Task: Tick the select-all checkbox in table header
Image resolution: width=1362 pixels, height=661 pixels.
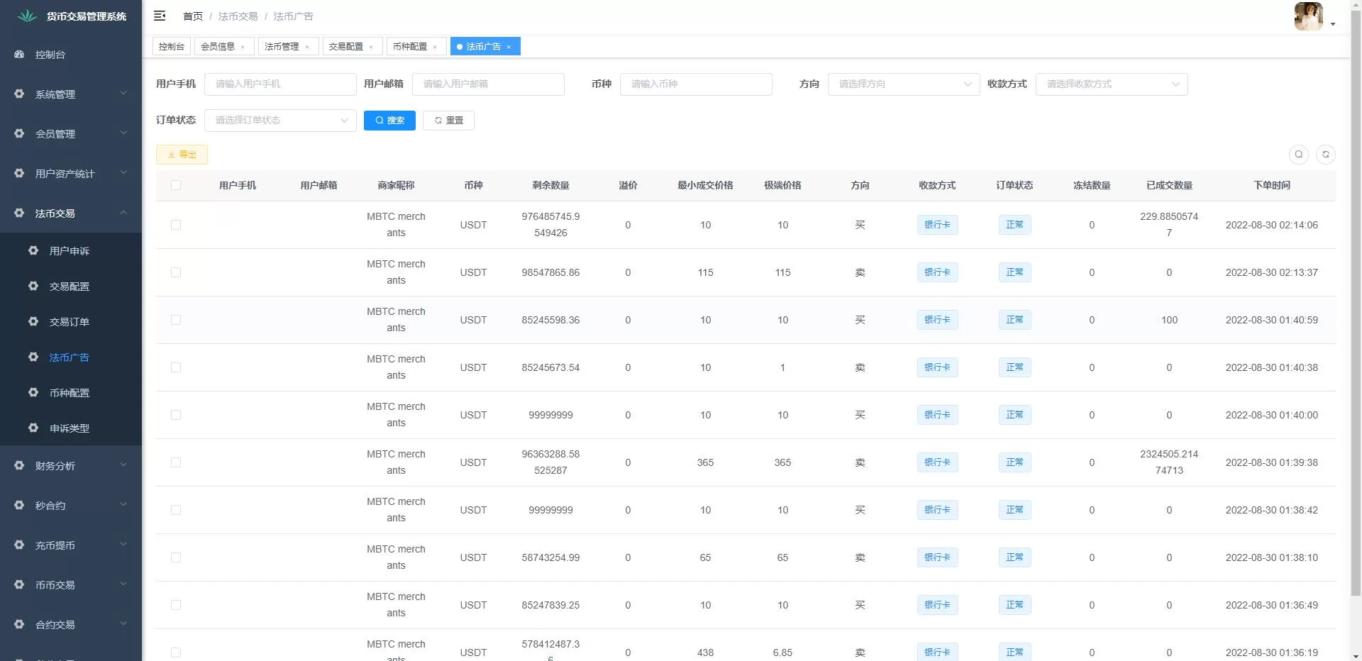Action: coord(176,185)
